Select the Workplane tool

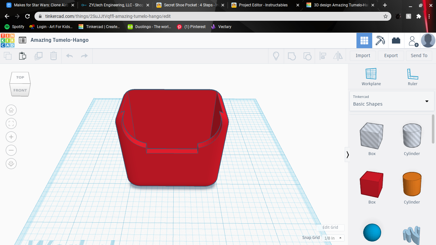(371, 77)
